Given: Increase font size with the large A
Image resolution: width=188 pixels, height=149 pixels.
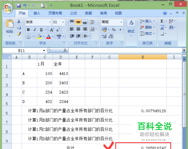Looking at the screenshot, I should [52, 30].
